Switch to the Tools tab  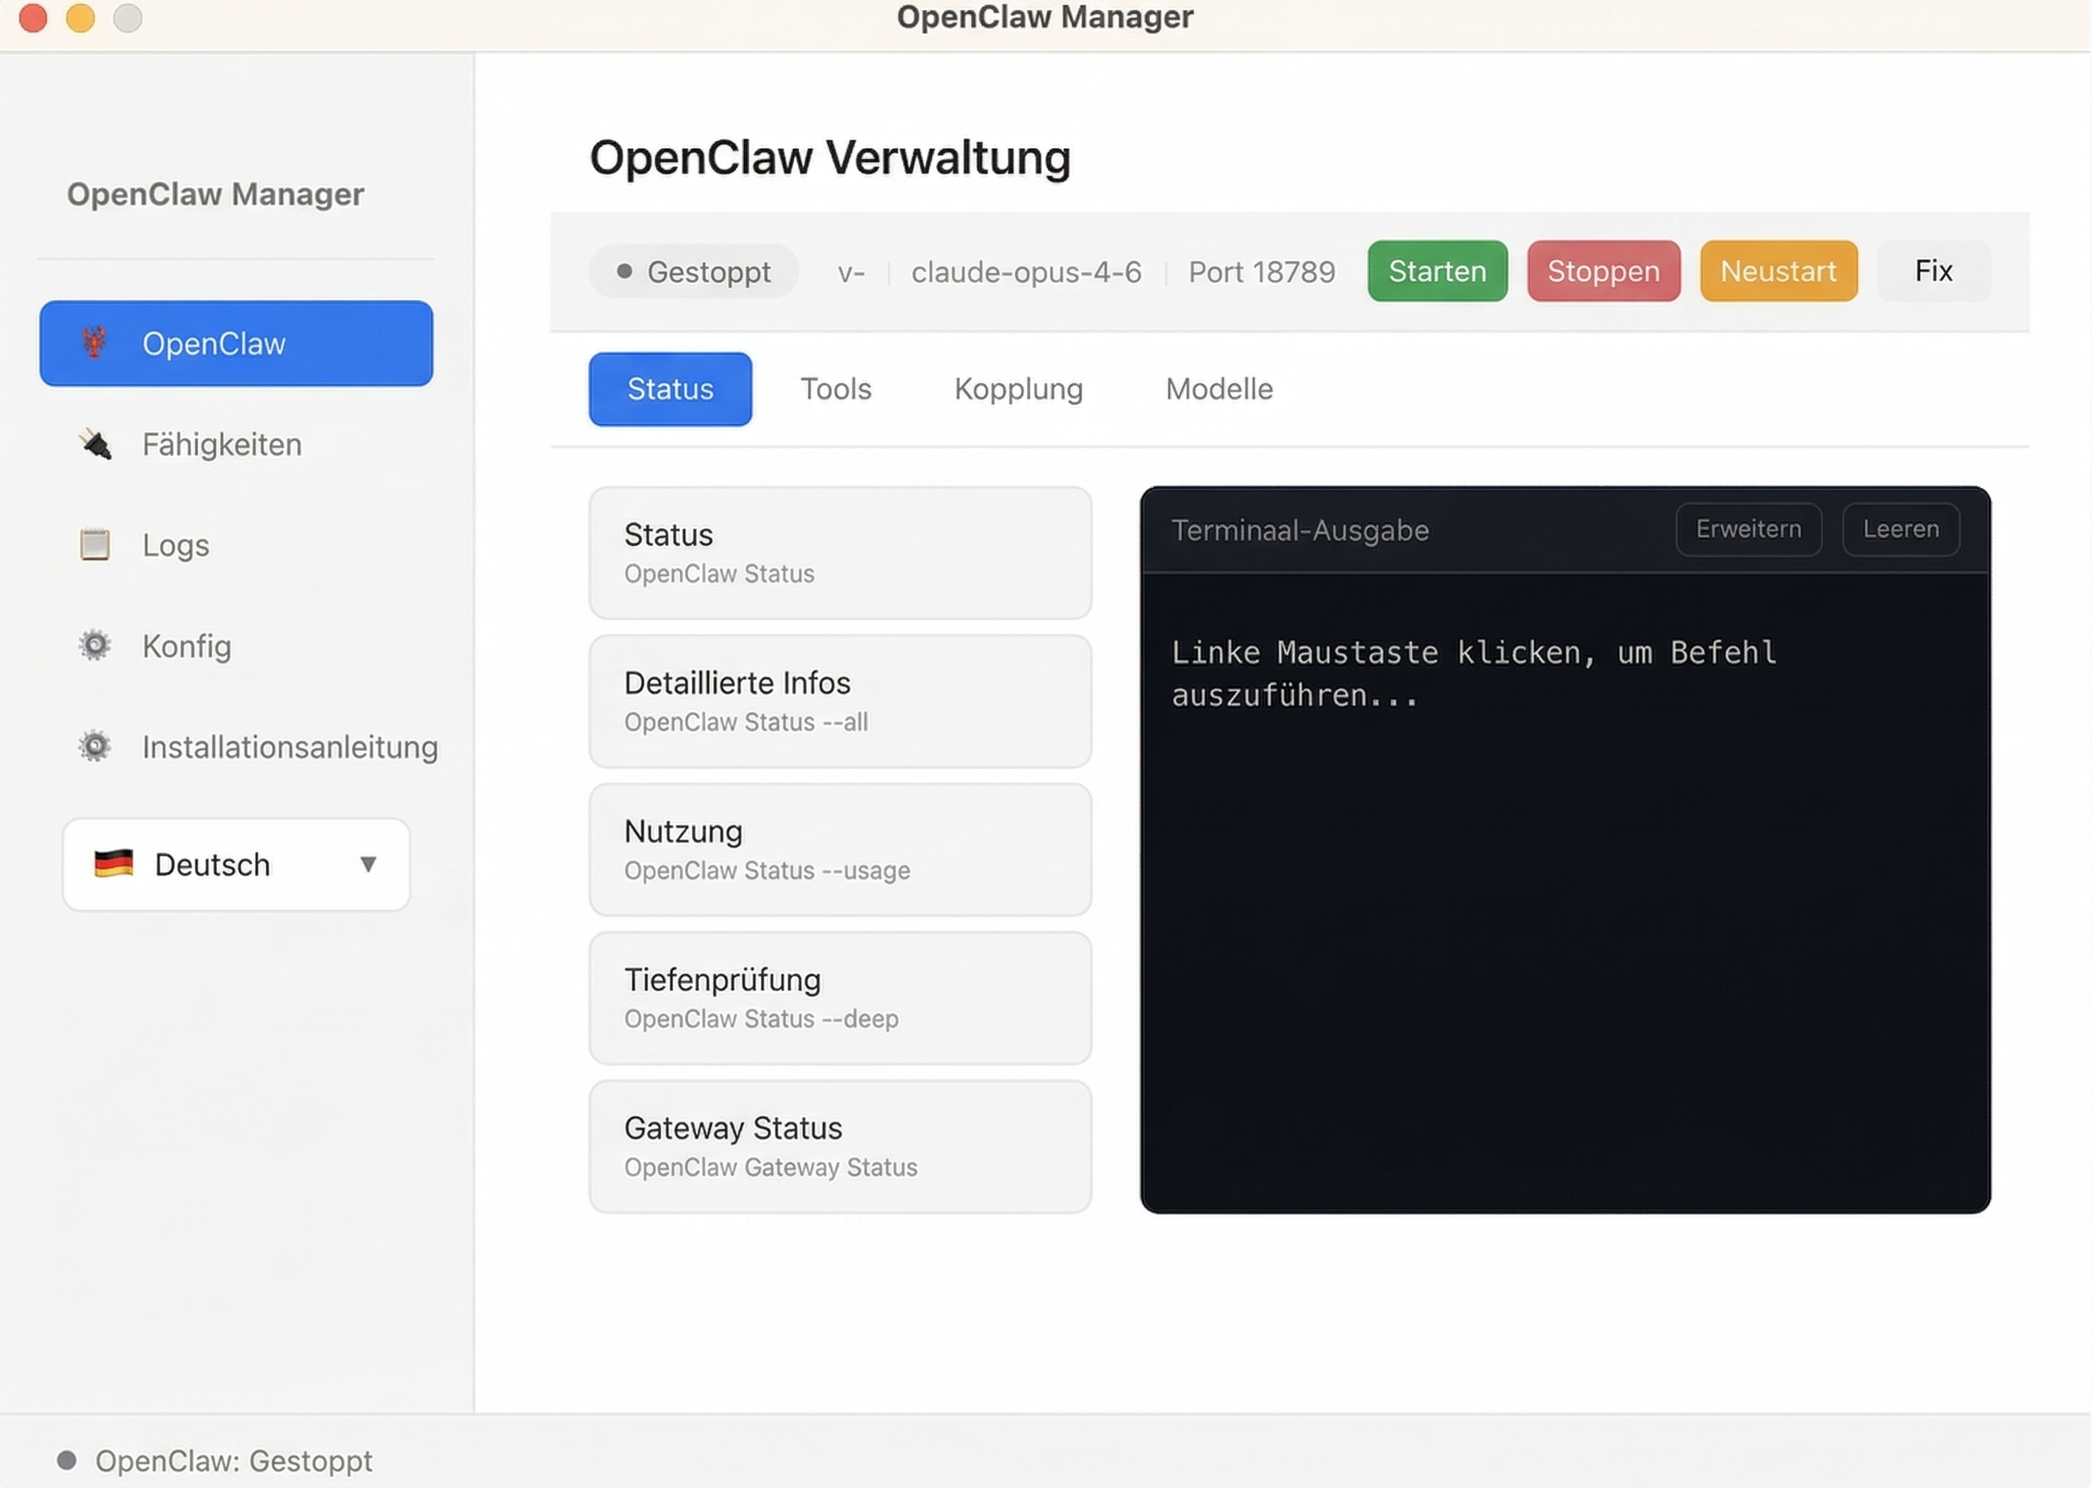[x=835, y=388]
